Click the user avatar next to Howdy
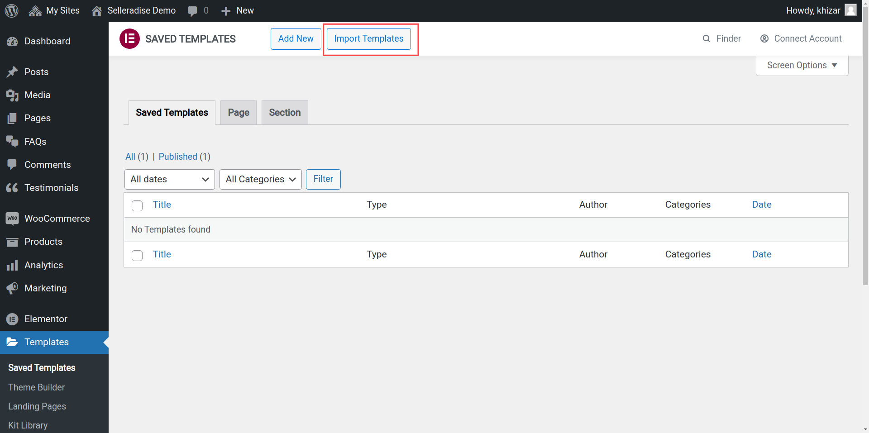Image resolution: width=869 pixels, height=433 pixels. [x=851, y=10]
